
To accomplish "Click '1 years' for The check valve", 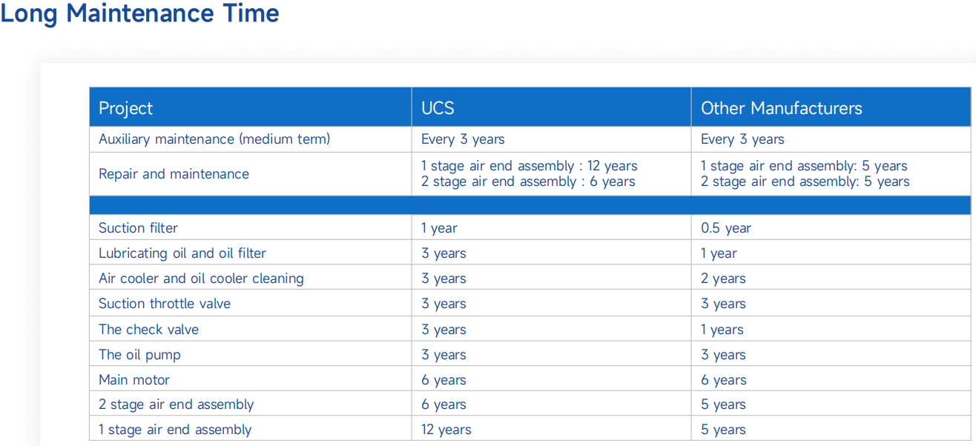I will click(722, 330).
